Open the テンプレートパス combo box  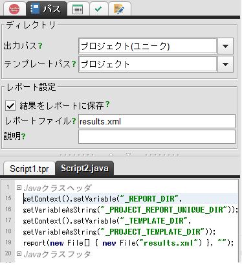coord(156,64)
